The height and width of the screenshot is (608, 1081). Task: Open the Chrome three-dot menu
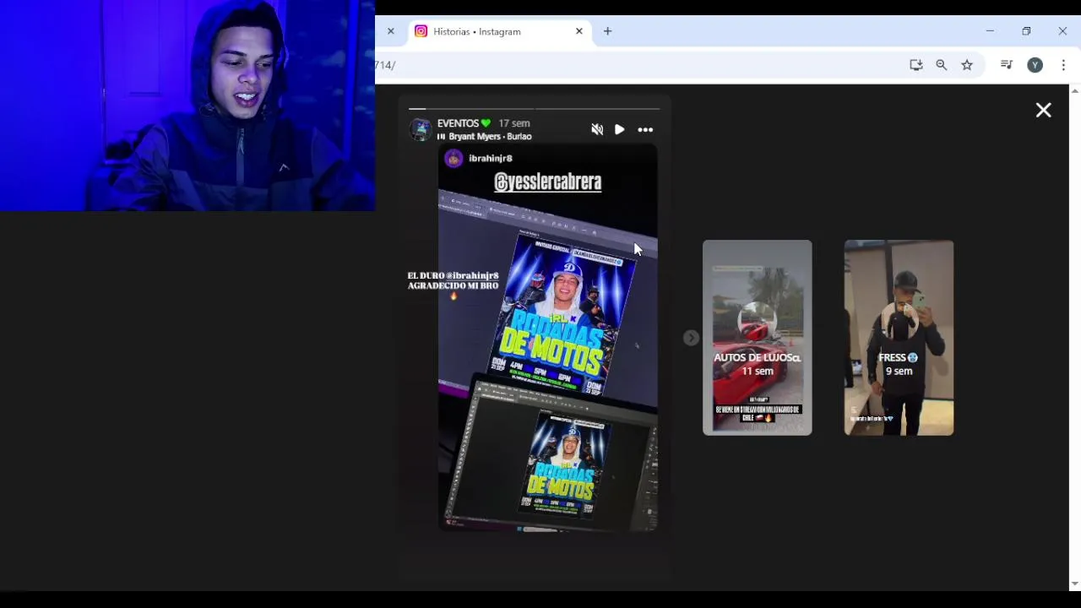point(1063,65)
